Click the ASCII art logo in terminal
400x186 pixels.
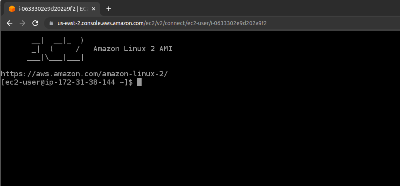click(x=56, y=49)
